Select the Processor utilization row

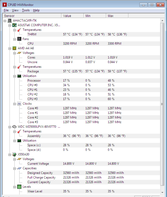click(94, 81)
